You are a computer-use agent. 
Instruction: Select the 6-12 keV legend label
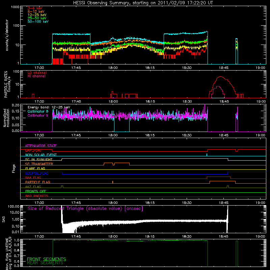click(36, 11)
